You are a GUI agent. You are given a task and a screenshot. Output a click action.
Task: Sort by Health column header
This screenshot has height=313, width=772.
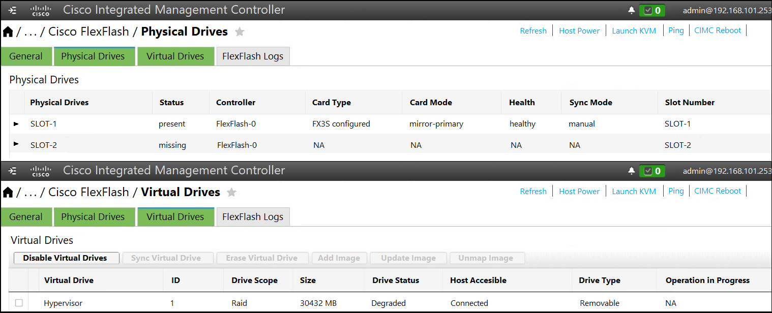tap(522, 103)
